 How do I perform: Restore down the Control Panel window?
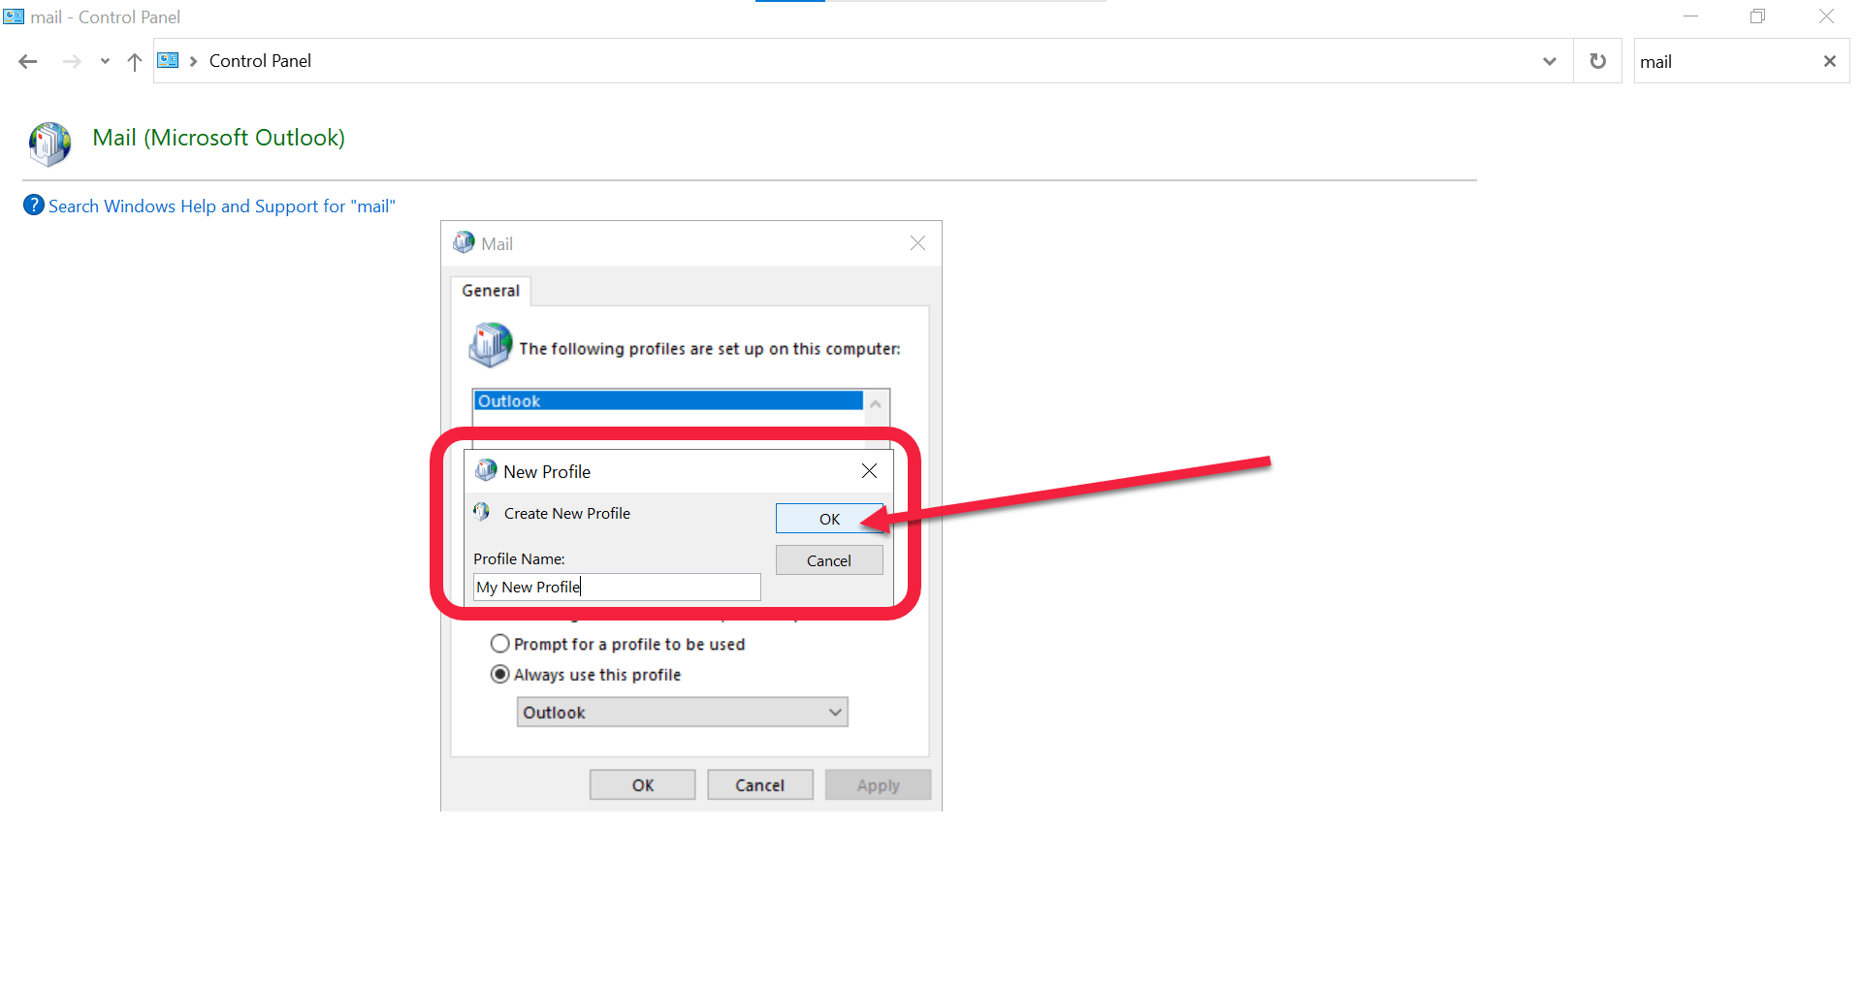point(1757,16)
